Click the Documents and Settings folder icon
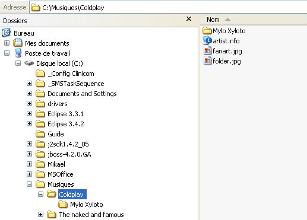307x220 pixels. (x=40, y=94)
